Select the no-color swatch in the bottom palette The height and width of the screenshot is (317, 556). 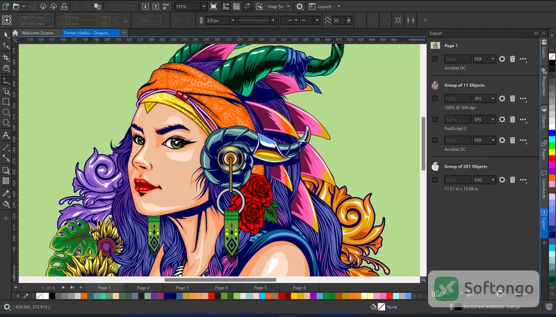click(x=40, y=295)
